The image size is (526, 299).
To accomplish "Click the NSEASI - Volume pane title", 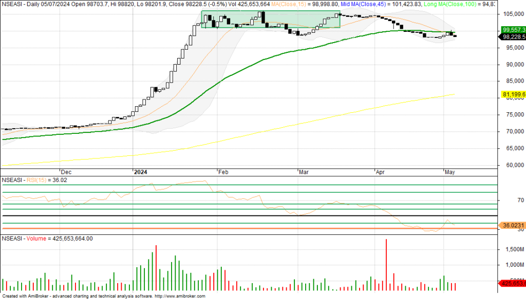I will (47, 238).
